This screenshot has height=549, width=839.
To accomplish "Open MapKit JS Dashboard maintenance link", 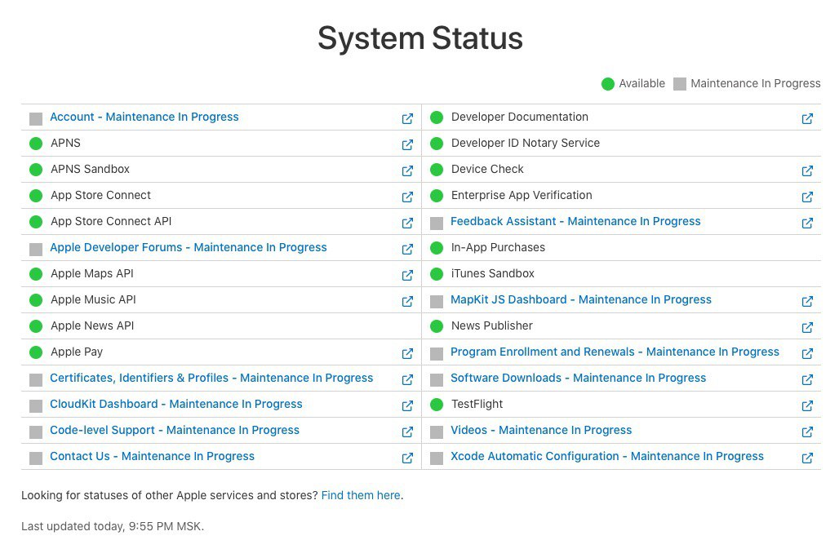I will pyautogui.click(x=581, y=300).
